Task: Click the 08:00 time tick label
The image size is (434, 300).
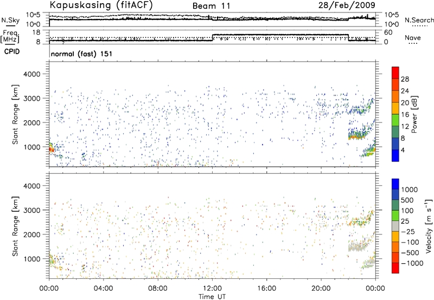Action: click(x=158, y=289)
